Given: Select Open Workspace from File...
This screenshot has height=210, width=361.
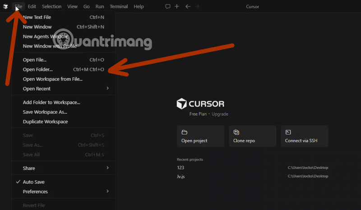Looking at the screenshot, I should click(63, 79).
